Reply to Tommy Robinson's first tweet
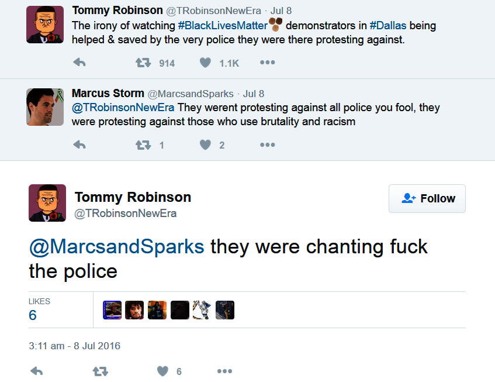 79,63
